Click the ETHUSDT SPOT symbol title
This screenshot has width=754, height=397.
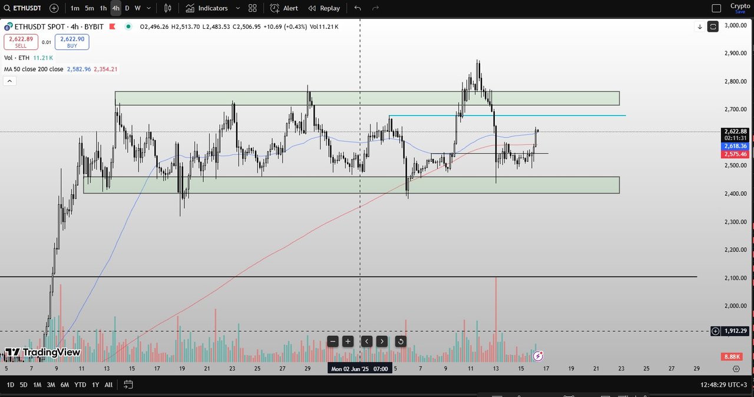[x=58, y=26]
